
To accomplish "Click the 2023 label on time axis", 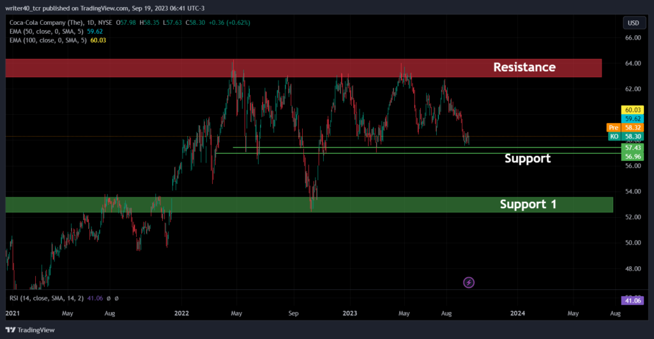I will click(x=350, y=313).
